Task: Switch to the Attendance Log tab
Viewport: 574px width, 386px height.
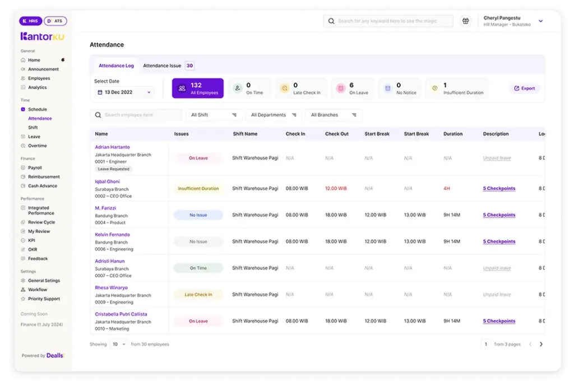Action: click(116, 65)
